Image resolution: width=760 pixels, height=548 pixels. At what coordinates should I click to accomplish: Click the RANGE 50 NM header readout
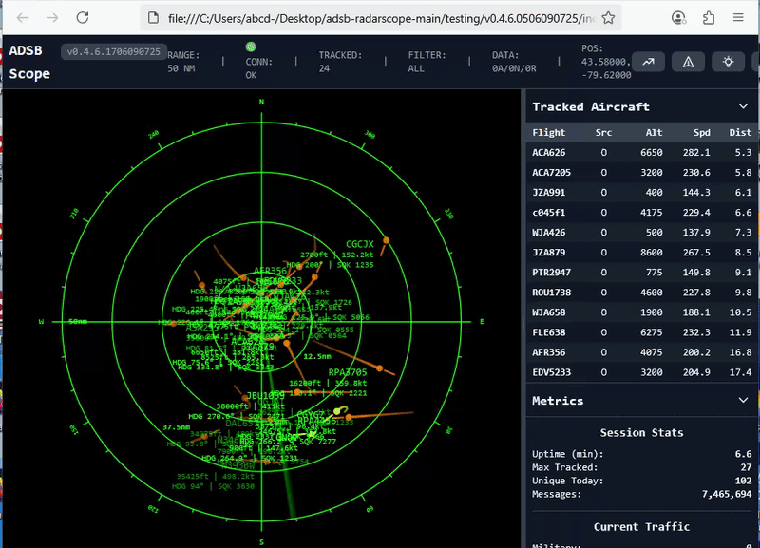click(x=183, y=62)
